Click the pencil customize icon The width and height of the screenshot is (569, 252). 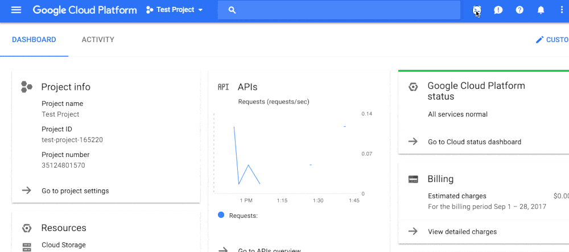540,39
